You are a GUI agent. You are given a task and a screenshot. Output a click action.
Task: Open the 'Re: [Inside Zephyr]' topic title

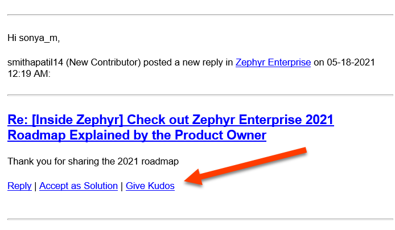coord(170,120)
